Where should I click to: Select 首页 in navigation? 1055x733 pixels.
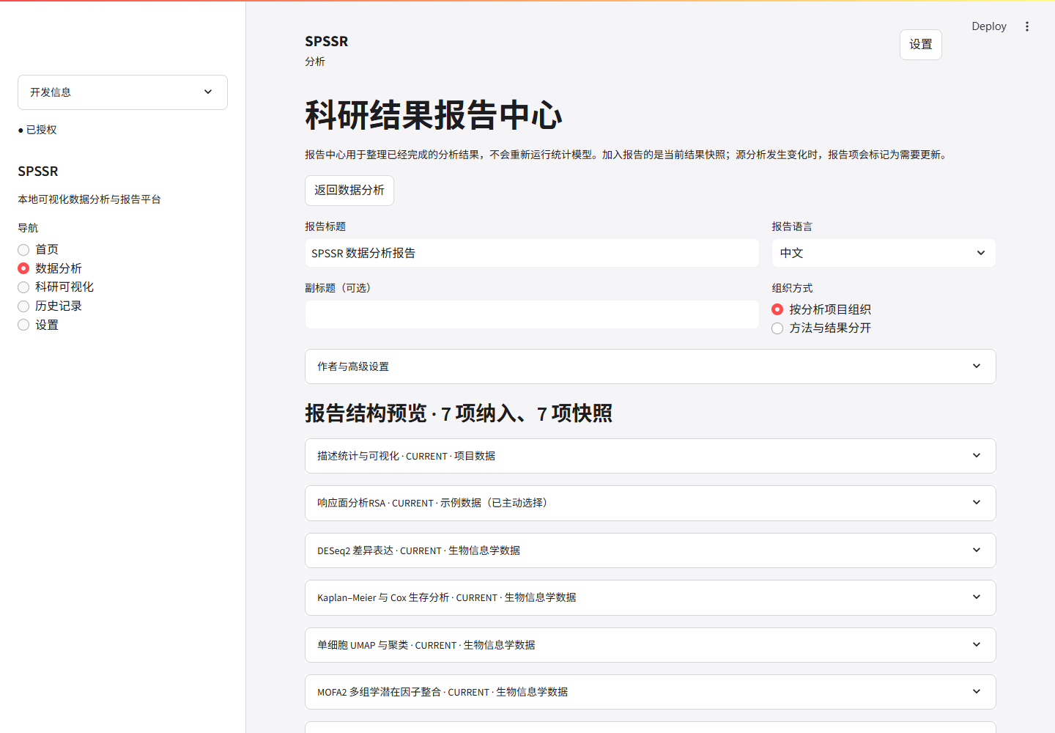tap(38, 249)
